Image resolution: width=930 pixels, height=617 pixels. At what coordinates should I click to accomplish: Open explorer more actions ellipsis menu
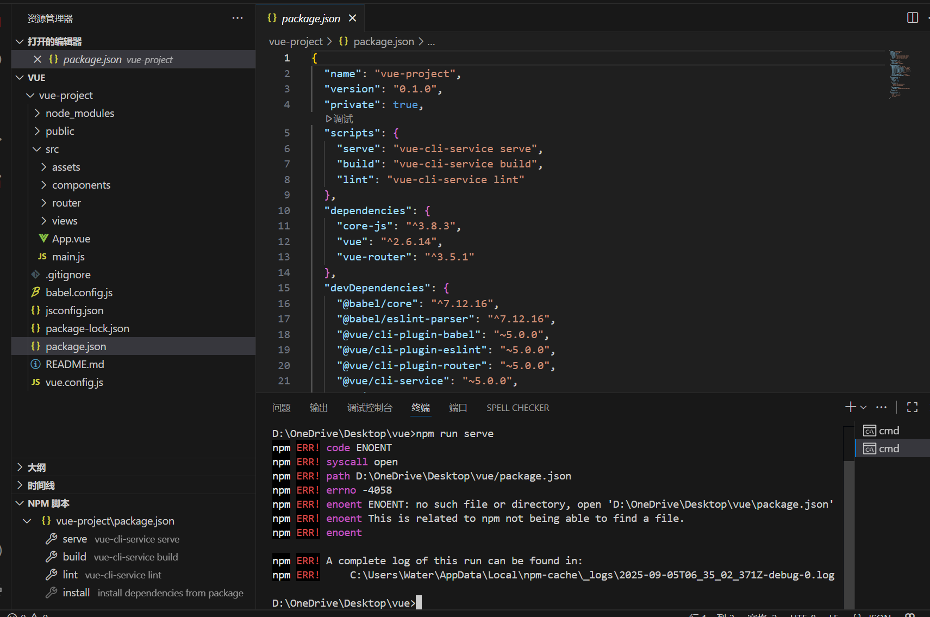coord(238,18)
